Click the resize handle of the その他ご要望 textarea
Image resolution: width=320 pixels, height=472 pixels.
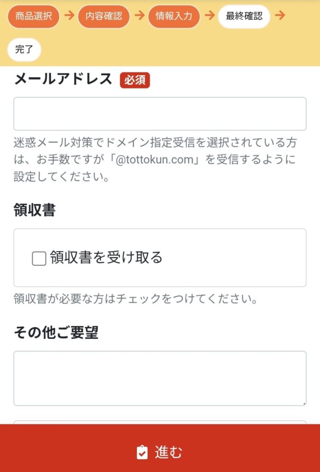tap(304, 403)
